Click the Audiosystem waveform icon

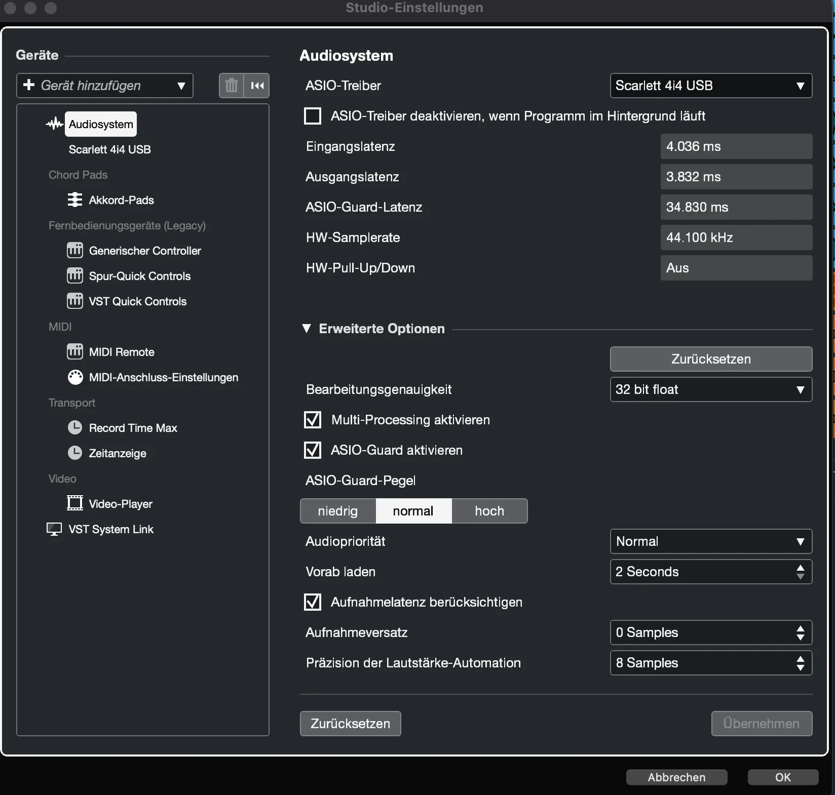click(x=54, y=124)
